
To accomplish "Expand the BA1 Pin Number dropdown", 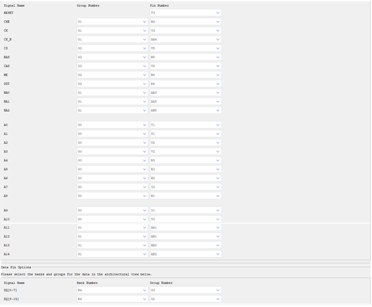I will [185, 102].
